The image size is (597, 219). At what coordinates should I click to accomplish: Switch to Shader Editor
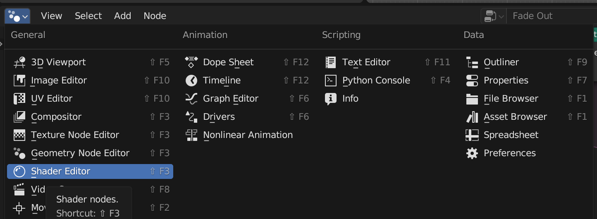point(60,171)
